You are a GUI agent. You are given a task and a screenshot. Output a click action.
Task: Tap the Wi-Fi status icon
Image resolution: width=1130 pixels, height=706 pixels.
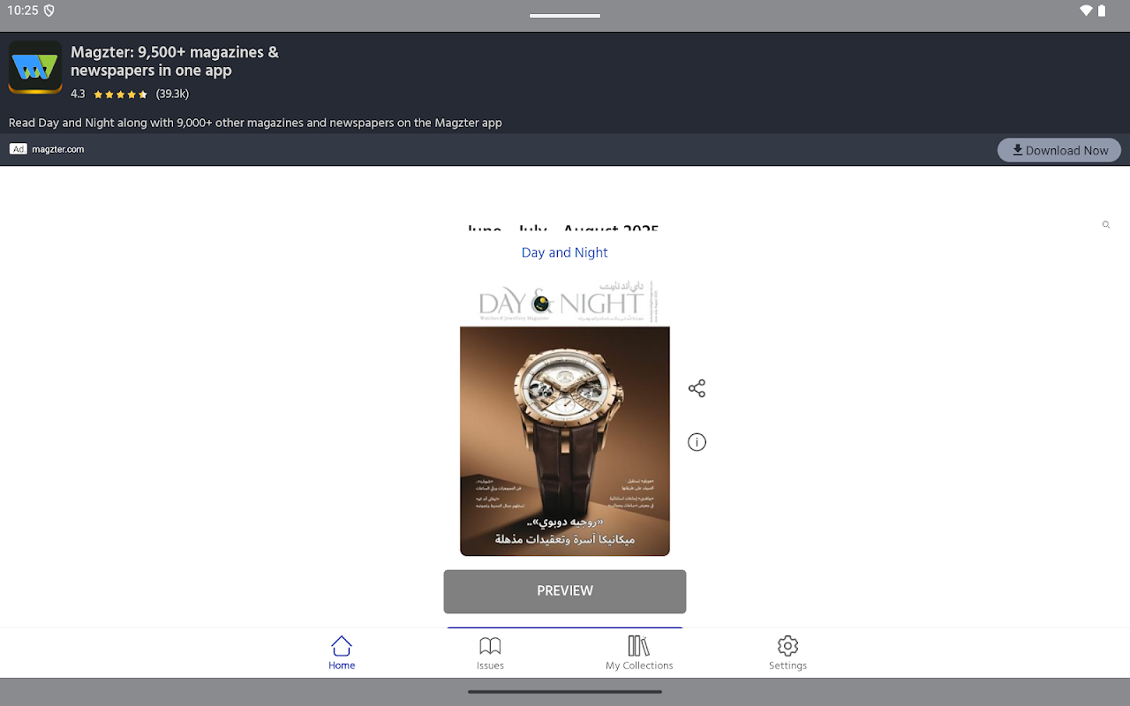[x=1086, y=11]
